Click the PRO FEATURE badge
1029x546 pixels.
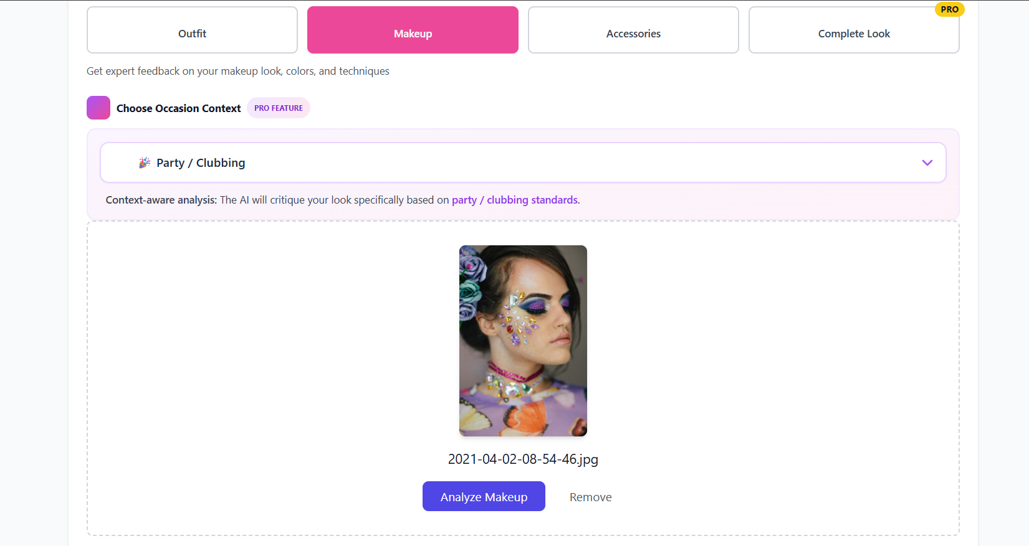[x=278, y=107]
